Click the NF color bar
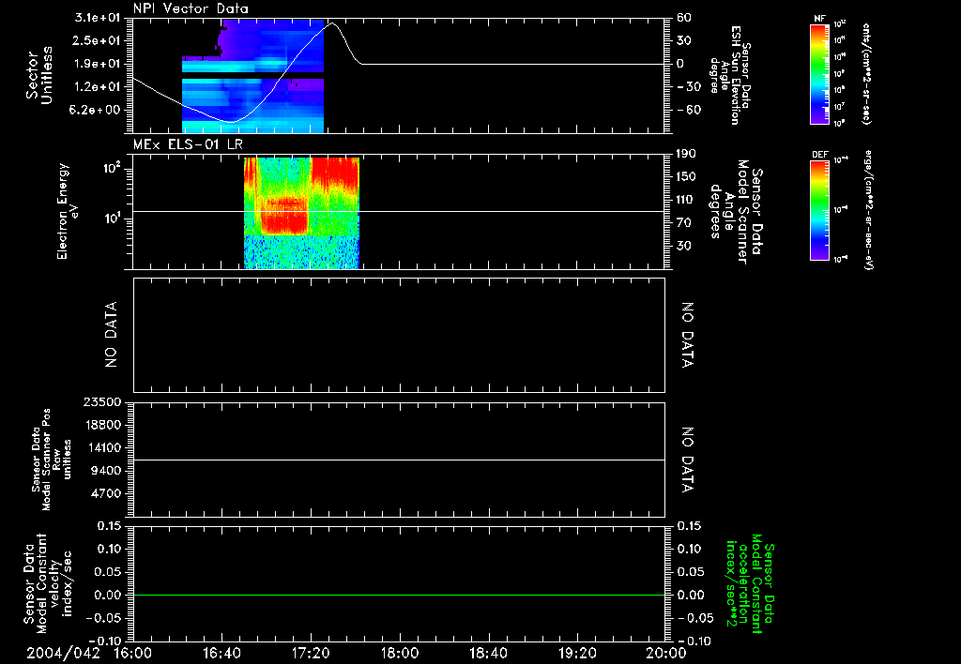 [819, 73]
